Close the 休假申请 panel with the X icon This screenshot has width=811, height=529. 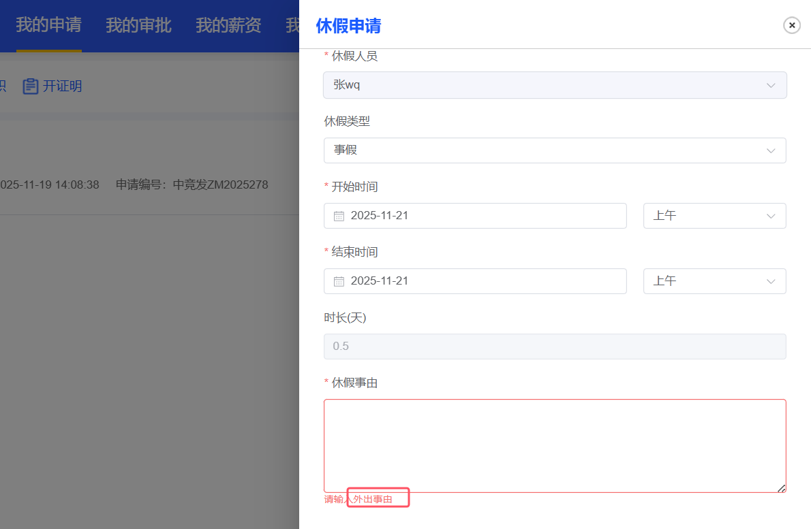pyautogui.click(x=791, y=25)
